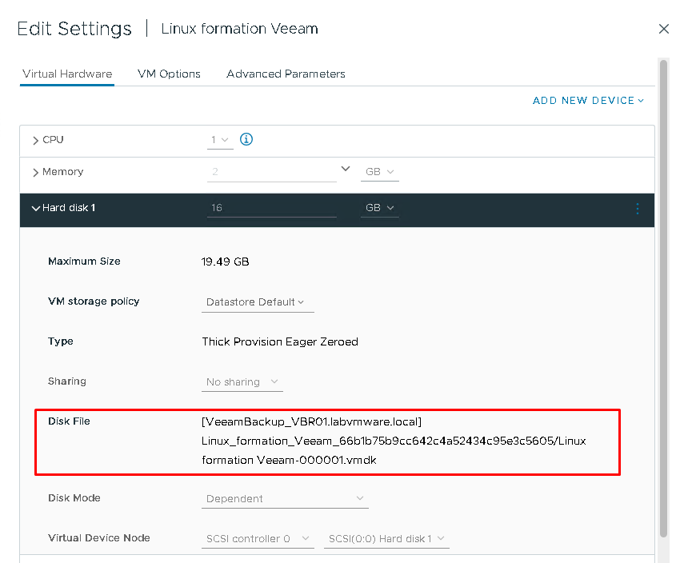
Task: Open Hard disk 1 three-dot actions menu
Action: [638, 209]
